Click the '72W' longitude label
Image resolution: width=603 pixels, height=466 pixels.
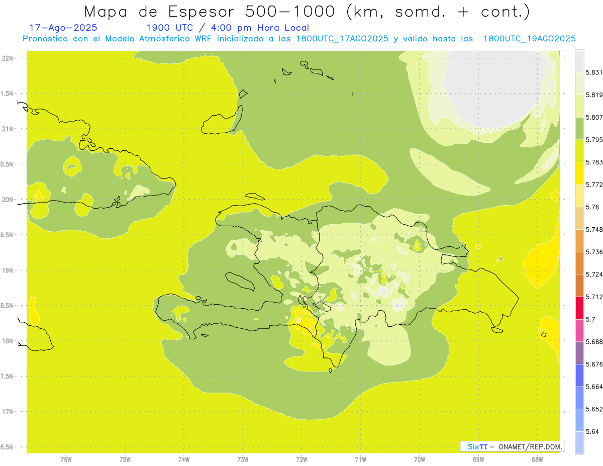(301, 459)
